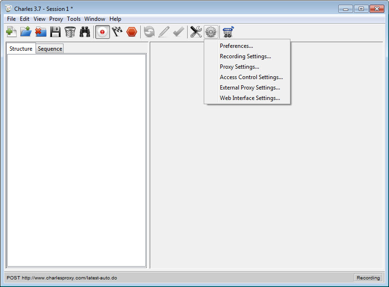389x287 pixels.
Task: Toggle breakpoints with the red hexagon icon
Action: click(132, 32)
